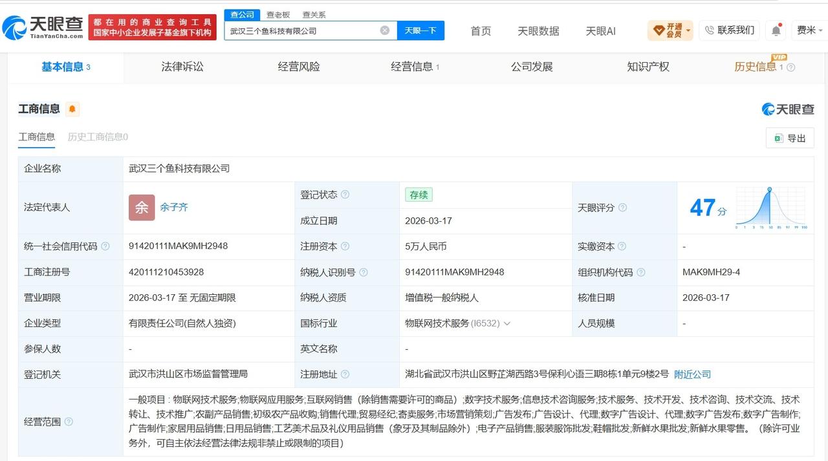Viewport: 828px width, 461px height.
Task: Open 天眼AI in top navigation
Action: pos(600,31)
